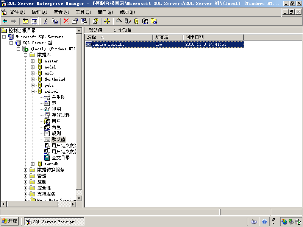Select 存储过程 under school database
The height and width of the screenshot is (227, 303).
tap(61, 115)
